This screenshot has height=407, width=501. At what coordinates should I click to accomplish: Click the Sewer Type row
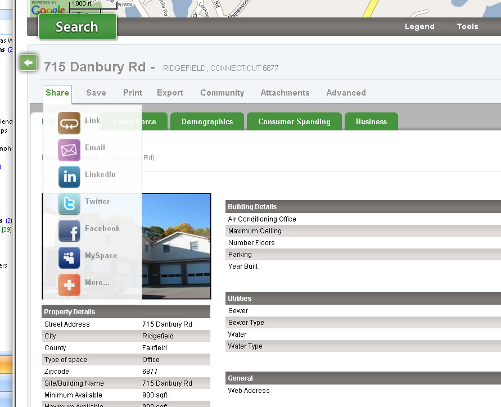tap(363, 323)
